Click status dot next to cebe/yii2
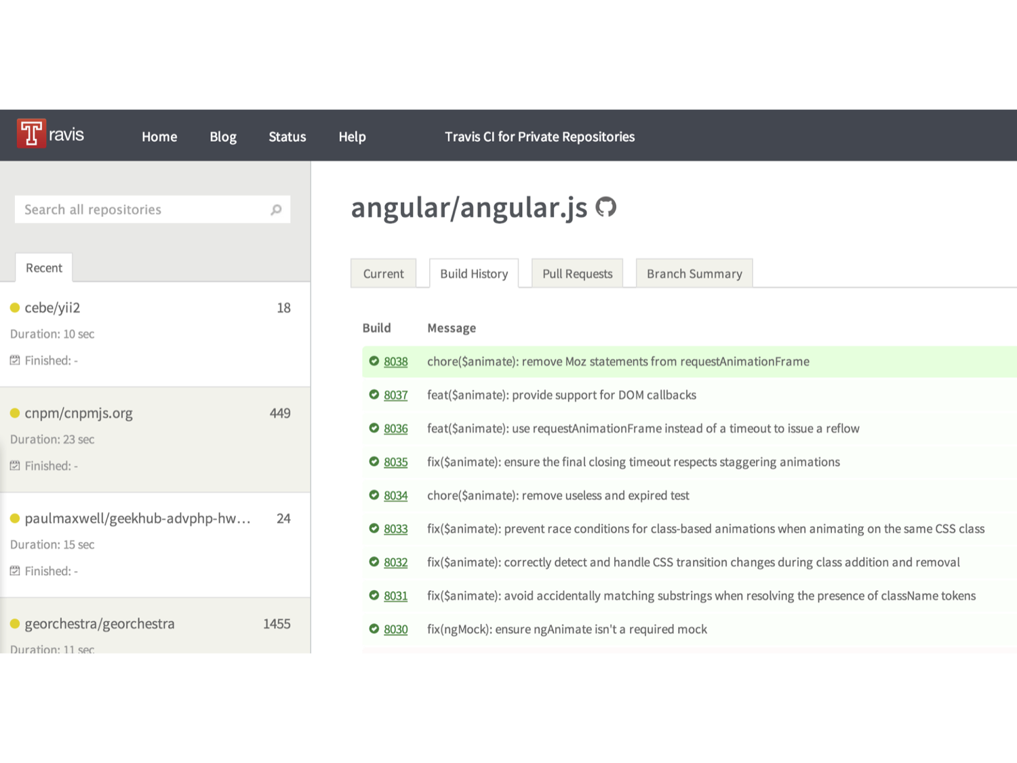The width and height of the screenshot is (1017, 763). pyautogui.click(x=15, y=308)
